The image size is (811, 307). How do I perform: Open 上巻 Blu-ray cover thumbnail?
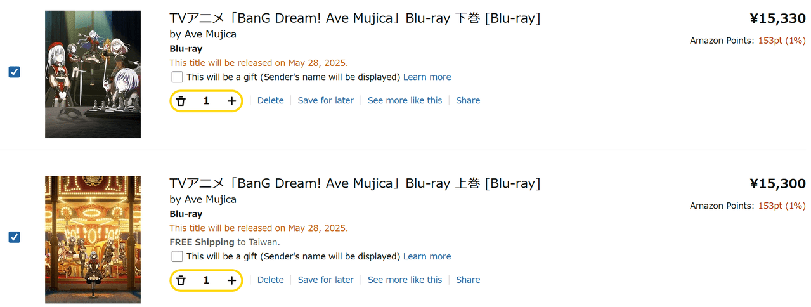click(93, 240)
